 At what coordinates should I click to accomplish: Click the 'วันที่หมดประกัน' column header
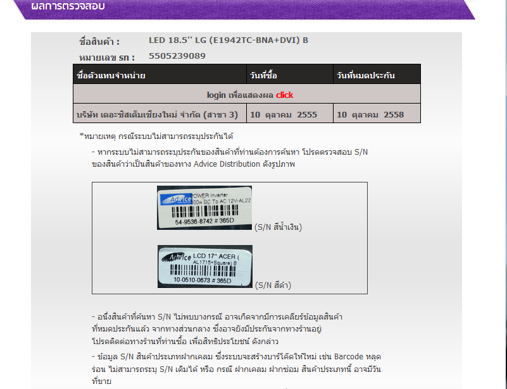pyautogui.click(x=365, y=76)
